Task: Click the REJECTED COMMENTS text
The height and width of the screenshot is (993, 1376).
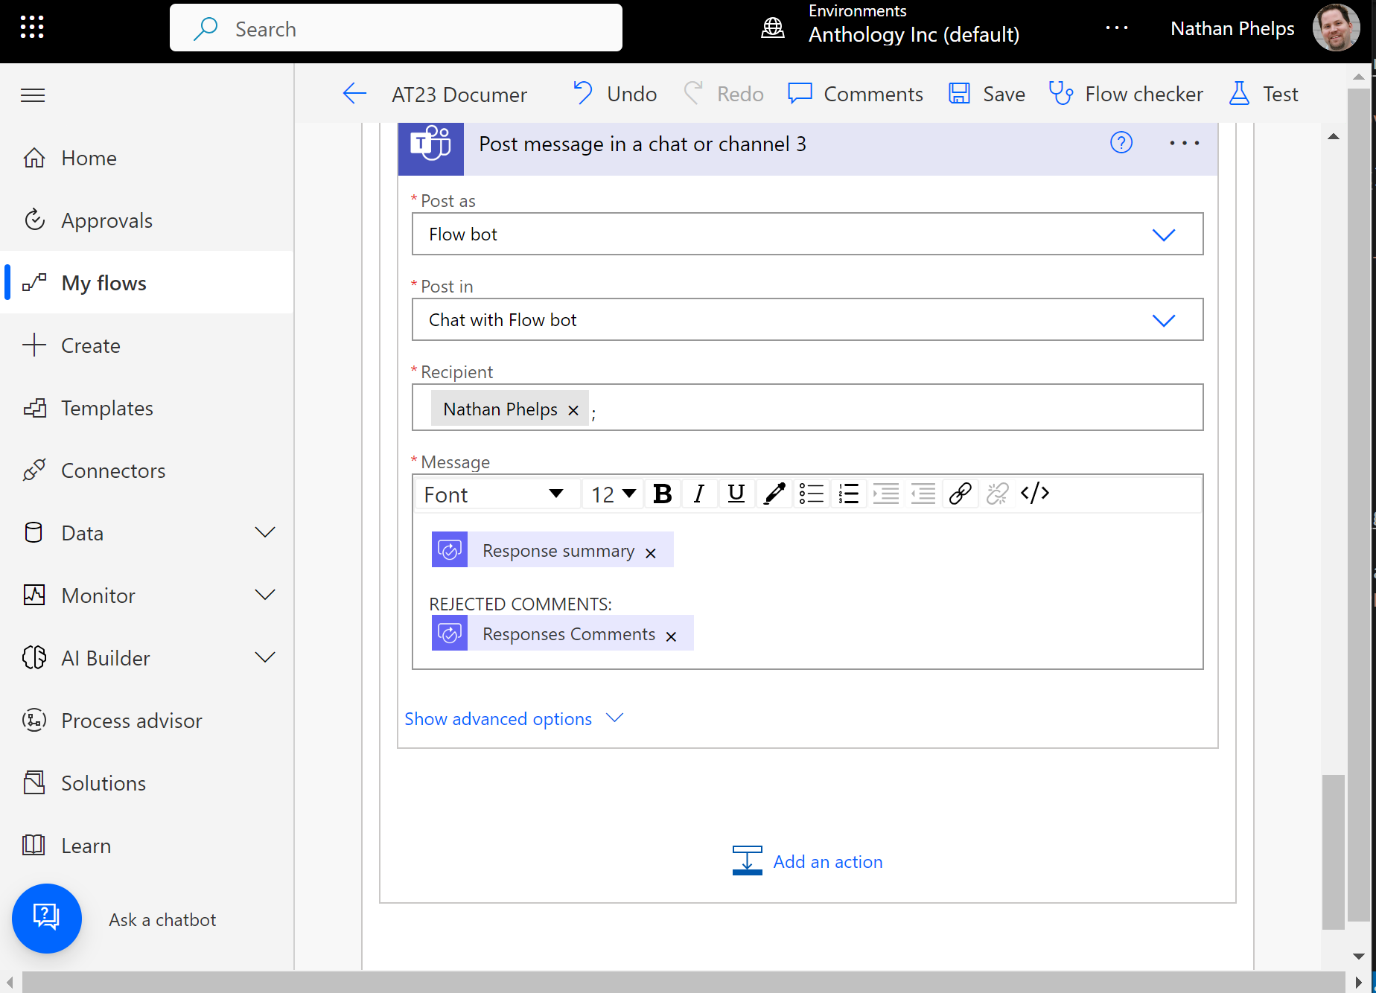Action: tap(520, 604)
